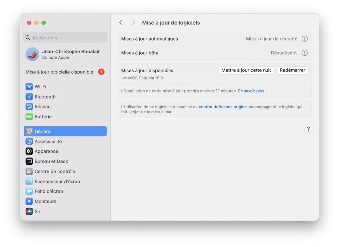Open info for Mises à jour automatiques

(305, 39)
